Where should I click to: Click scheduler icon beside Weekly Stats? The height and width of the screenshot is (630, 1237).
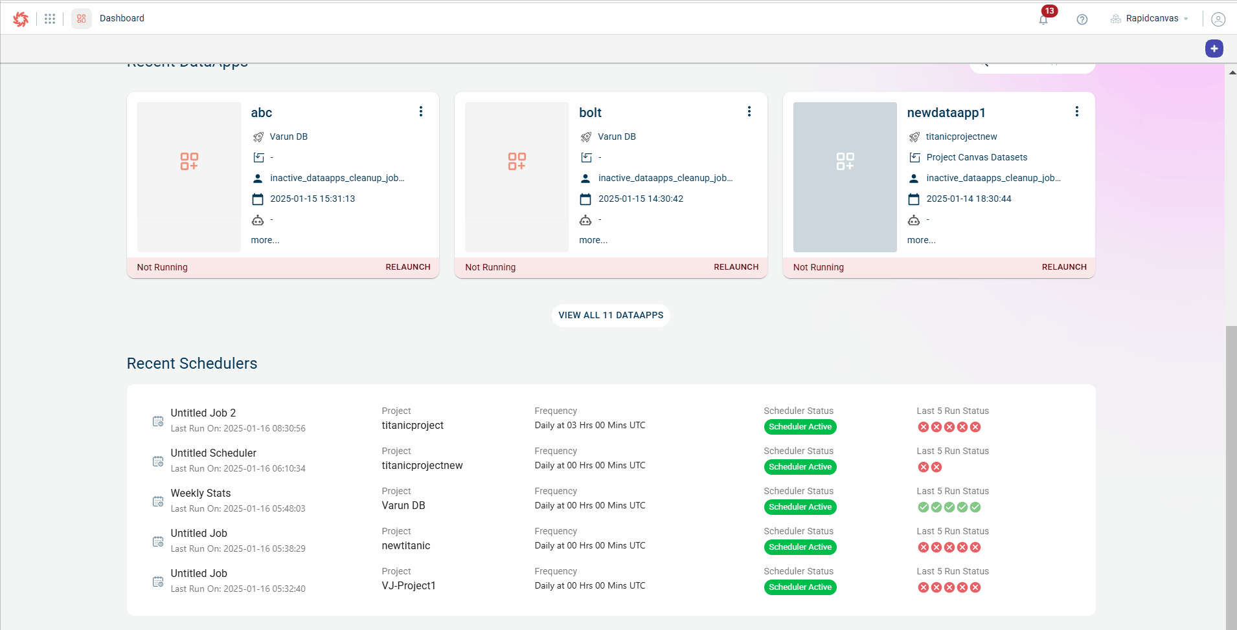tap(158, 501)
